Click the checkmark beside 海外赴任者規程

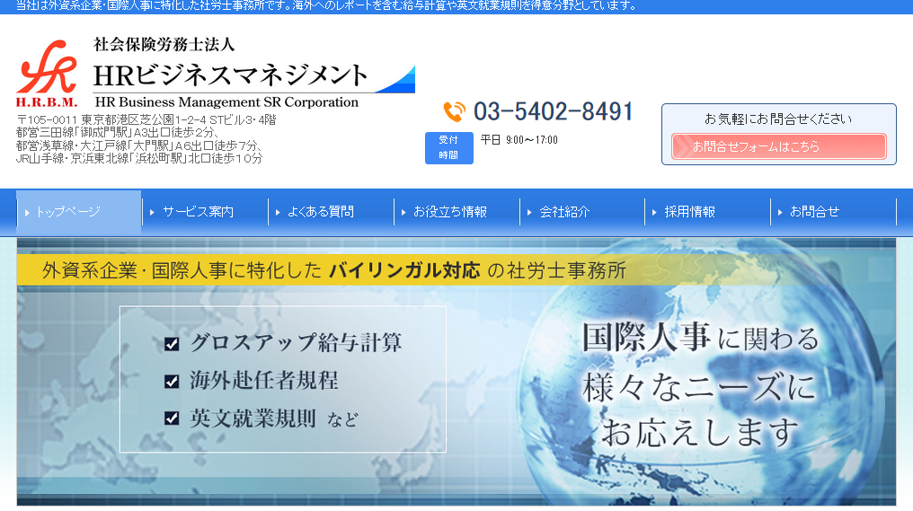click(x=172, y=381)
